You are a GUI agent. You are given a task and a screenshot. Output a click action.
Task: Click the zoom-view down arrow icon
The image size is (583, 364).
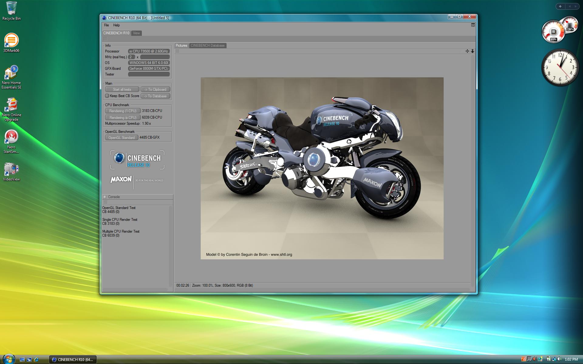[x=472, y=51]
